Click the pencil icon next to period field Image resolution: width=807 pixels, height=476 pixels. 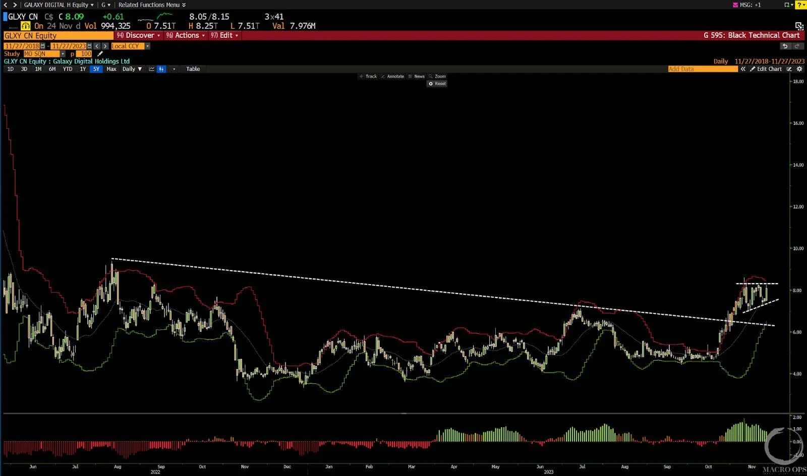(100, 53)
